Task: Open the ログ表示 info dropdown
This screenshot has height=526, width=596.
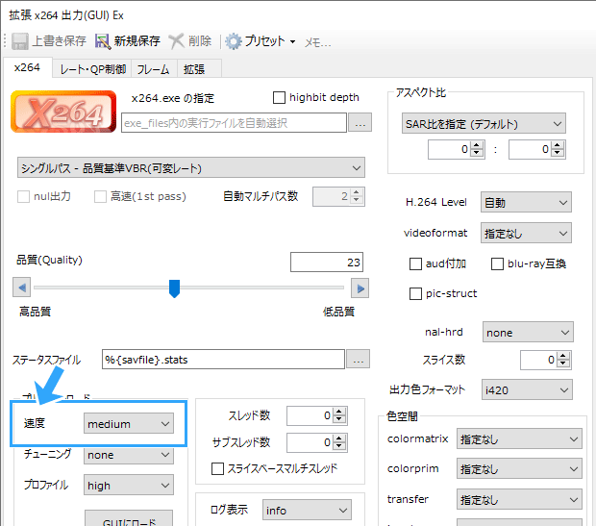Action: click(307, 510)
